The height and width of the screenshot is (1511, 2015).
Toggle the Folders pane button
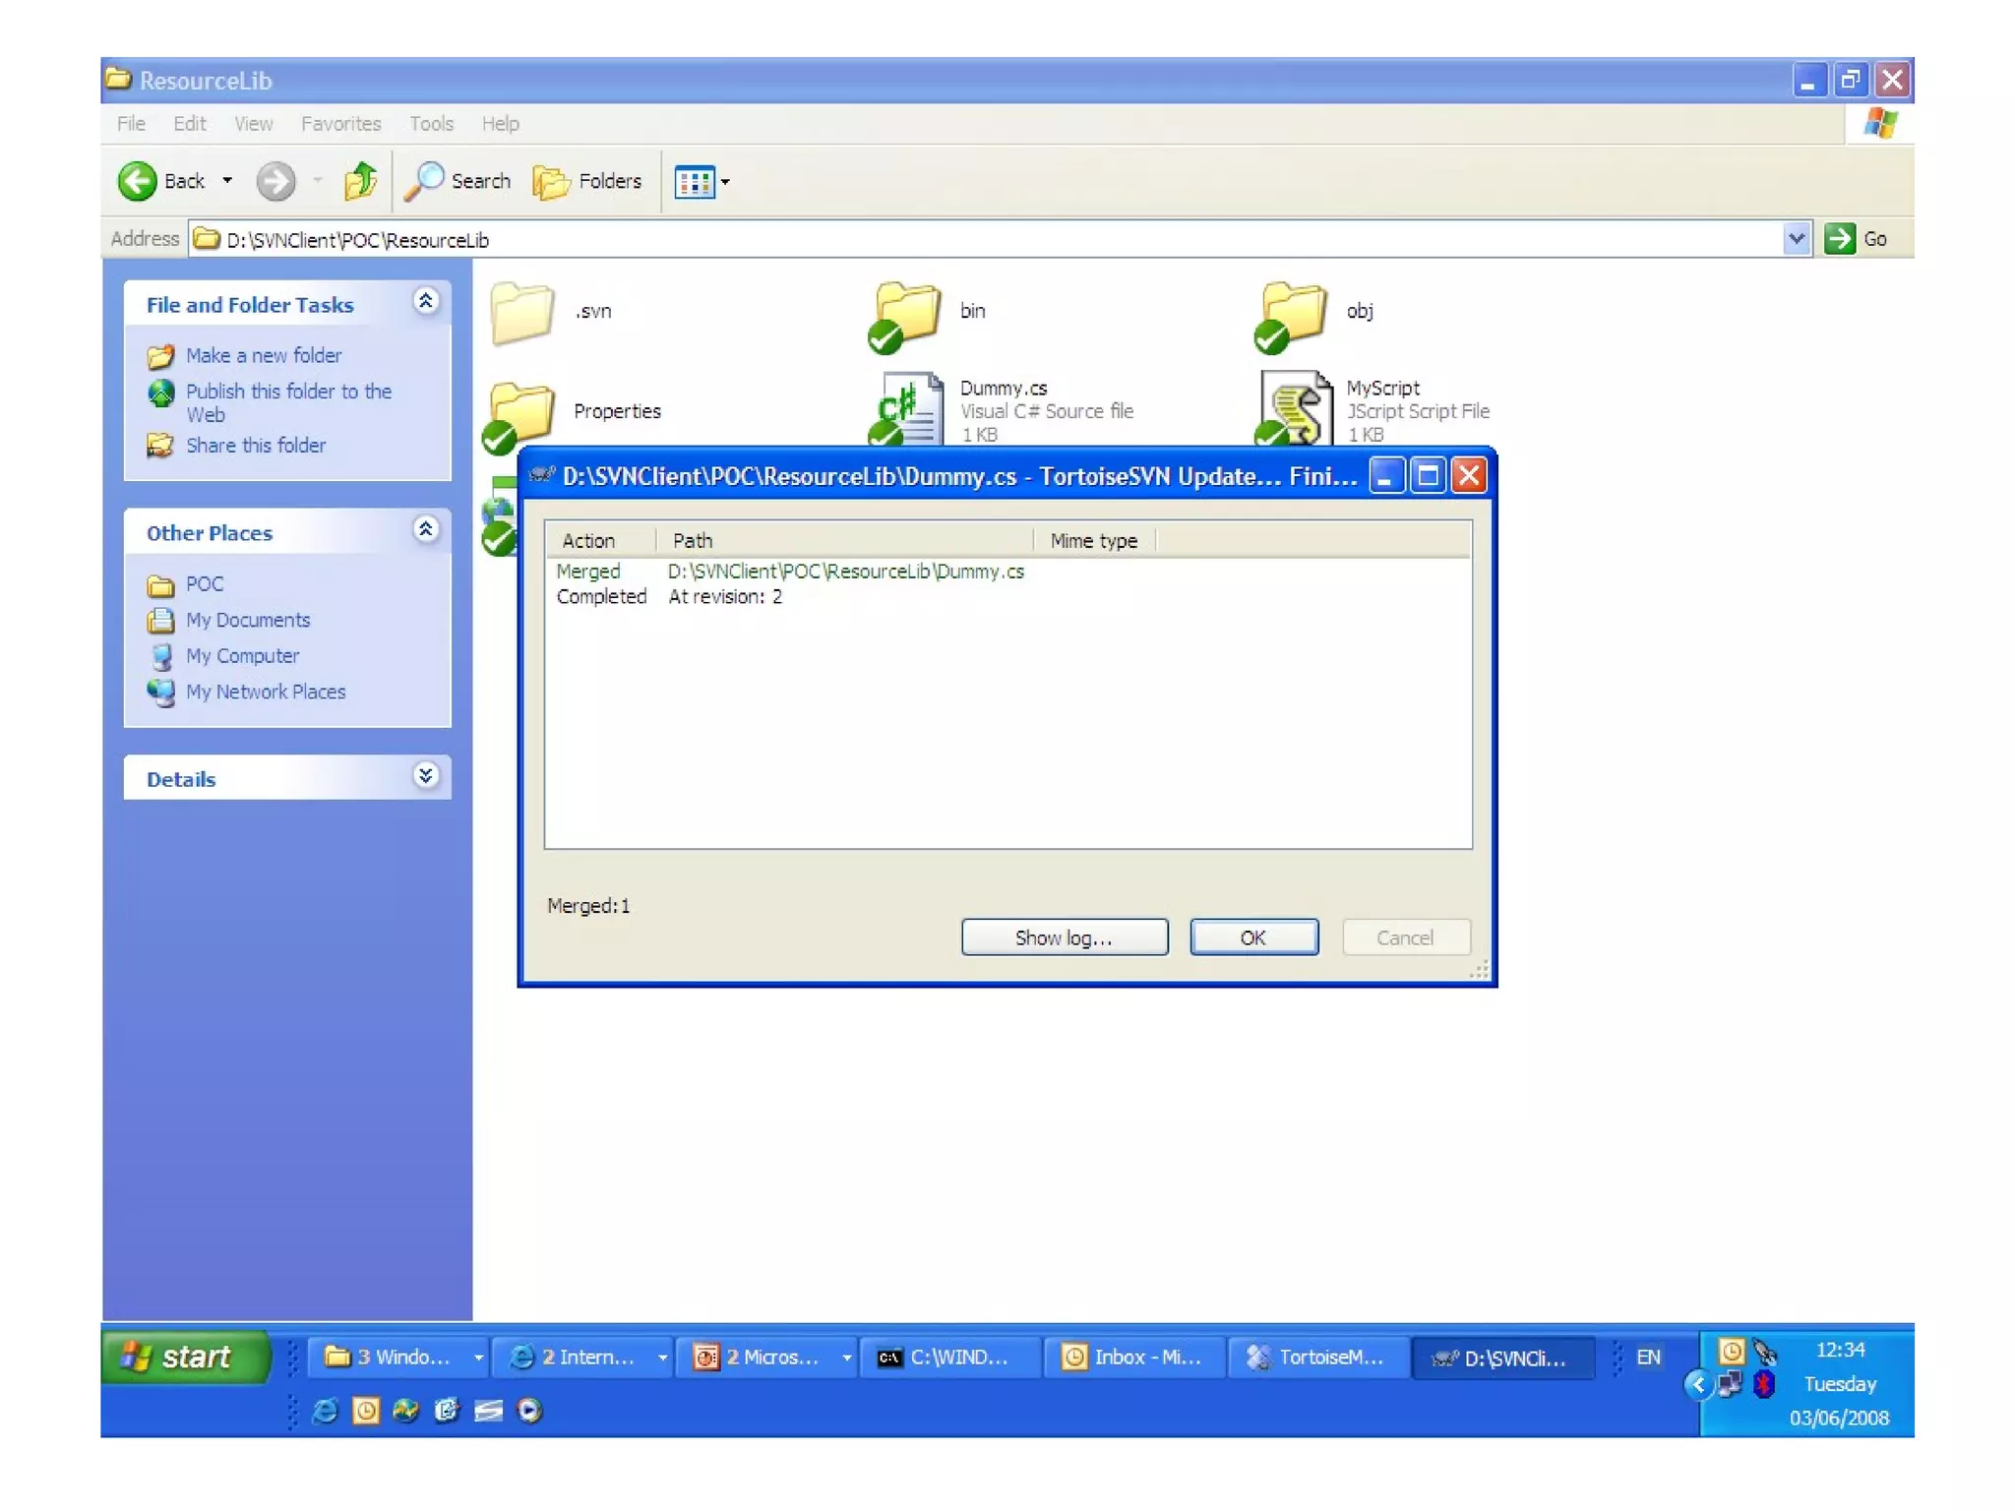[x=587, y=181]
